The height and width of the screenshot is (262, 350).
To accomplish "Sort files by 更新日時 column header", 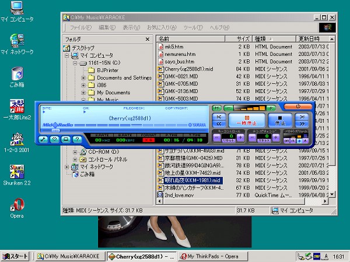I will 313,39.
